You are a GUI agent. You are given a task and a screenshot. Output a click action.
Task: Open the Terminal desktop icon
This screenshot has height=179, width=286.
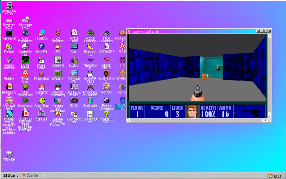click(9, 34)
